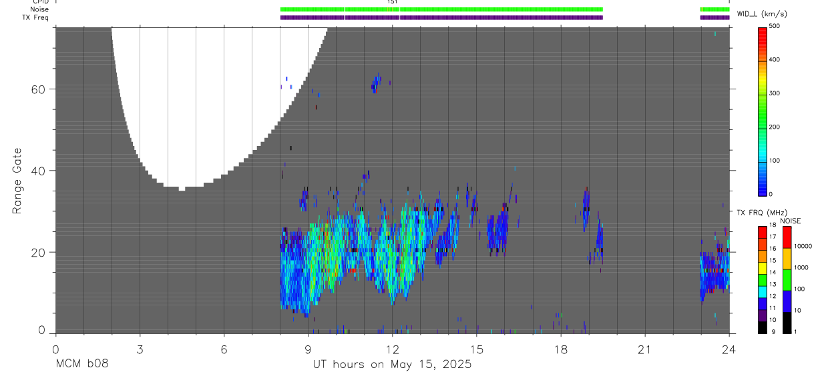Click x-axis tick label 6
Screen dimensions: 820x378
[224, 349]
